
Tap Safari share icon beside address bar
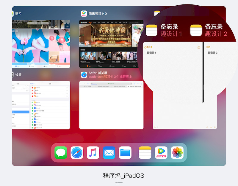point(134,84)
